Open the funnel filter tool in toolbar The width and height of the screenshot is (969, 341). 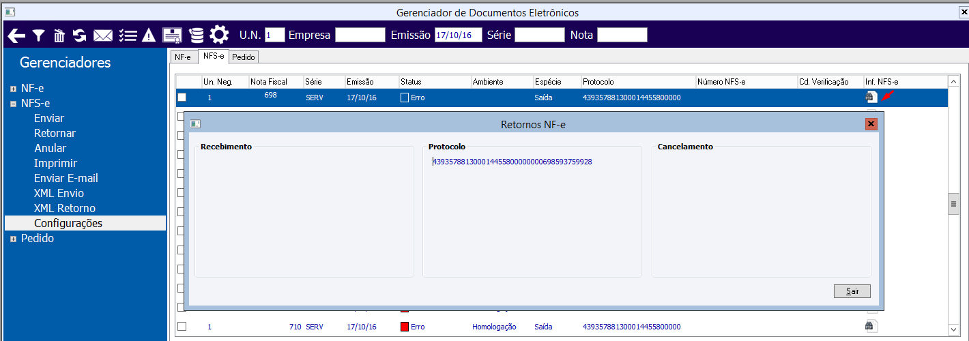pyautogui.click(x=39, y=35)
